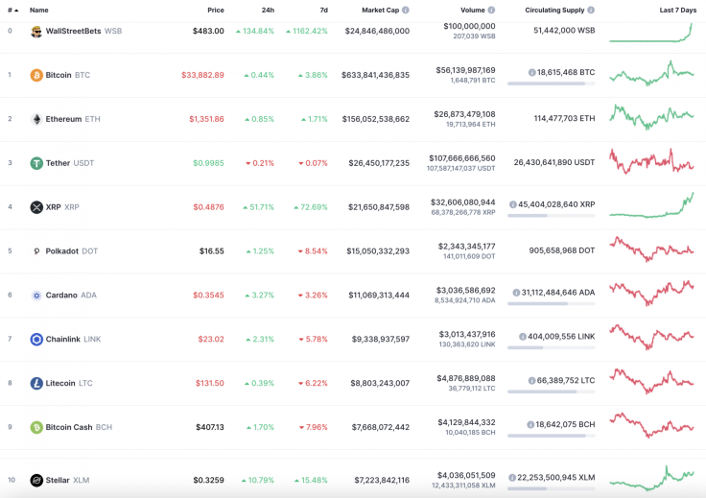Open the Stellar XLM coin page
Viewport: 706px width, 498px height.
(67, 481)
